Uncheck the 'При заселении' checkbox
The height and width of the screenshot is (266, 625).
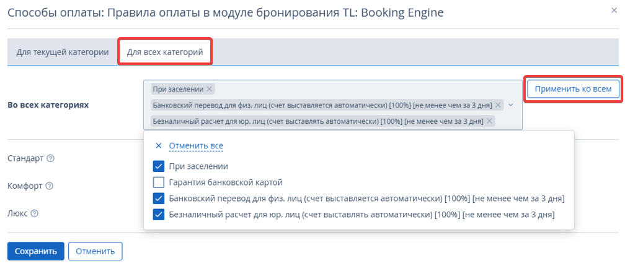pyautogui.click(x=159, y=166)
